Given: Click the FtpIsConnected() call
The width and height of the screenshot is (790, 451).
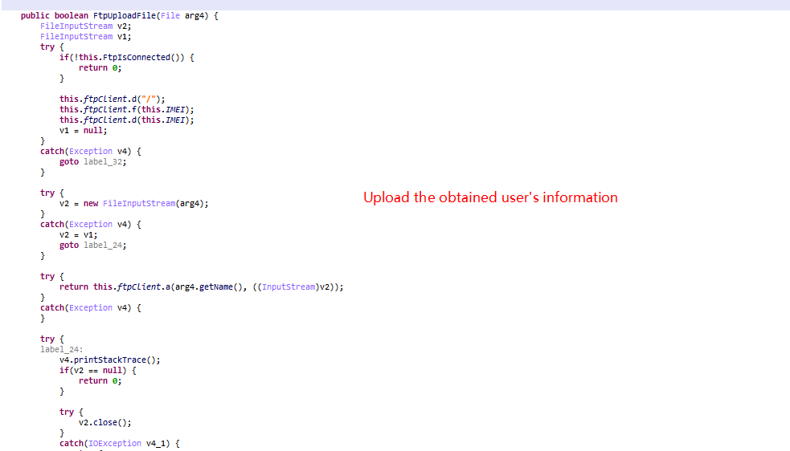Looking at the screenshot, I should click(144, 58).
